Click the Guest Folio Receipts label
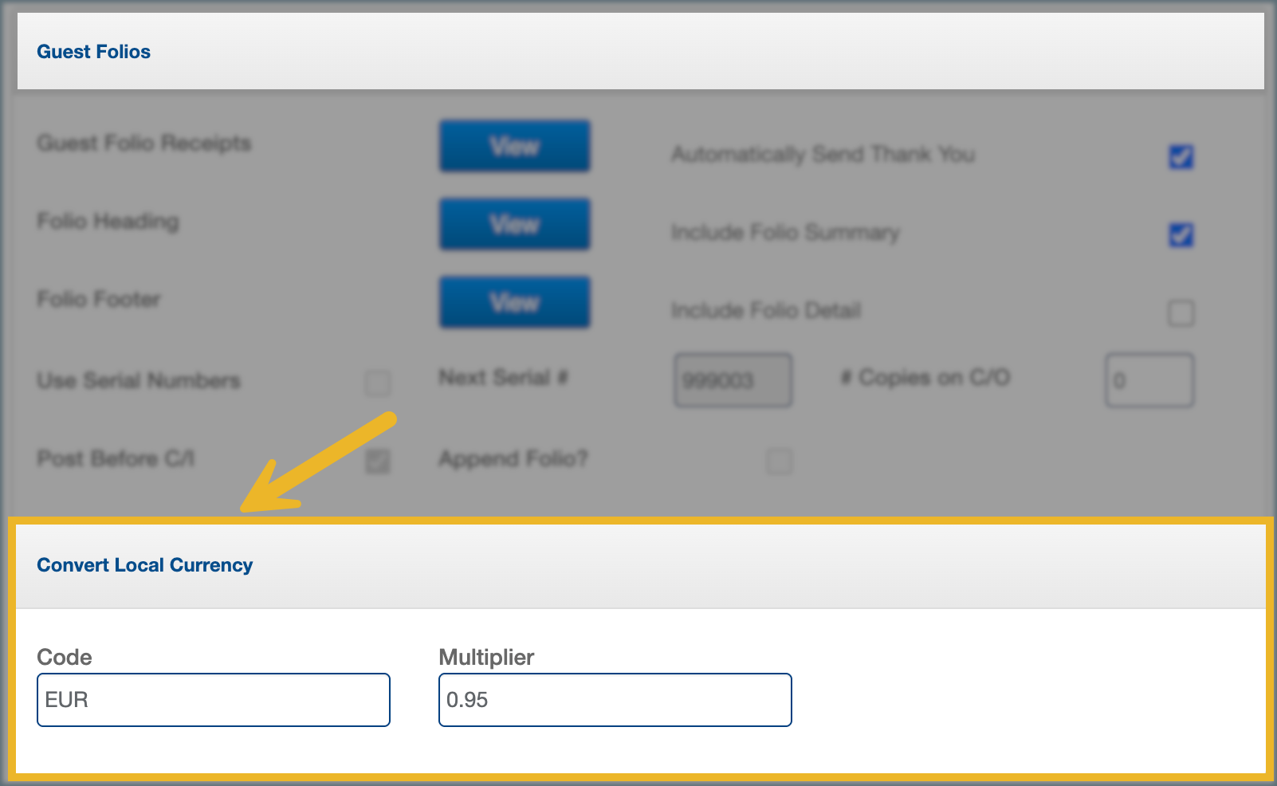Image resolution: width=1277 pixels, height=786 pixels. pyautogui.click(x=143, y=143)
